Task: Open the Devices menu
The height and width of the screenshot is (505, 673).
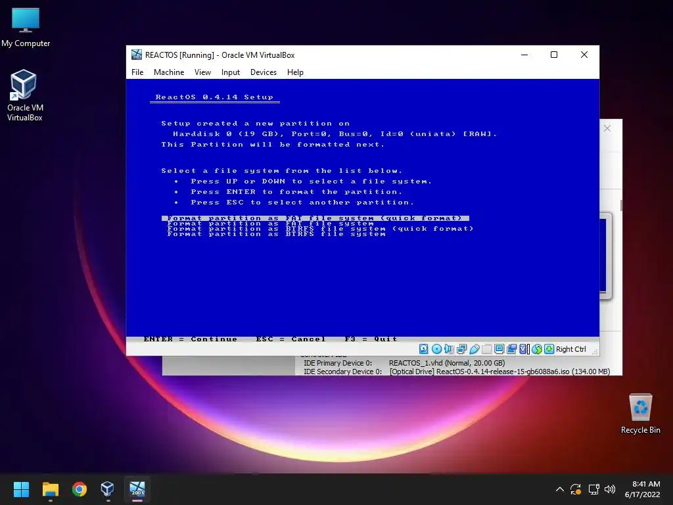Action: [264, 72]
